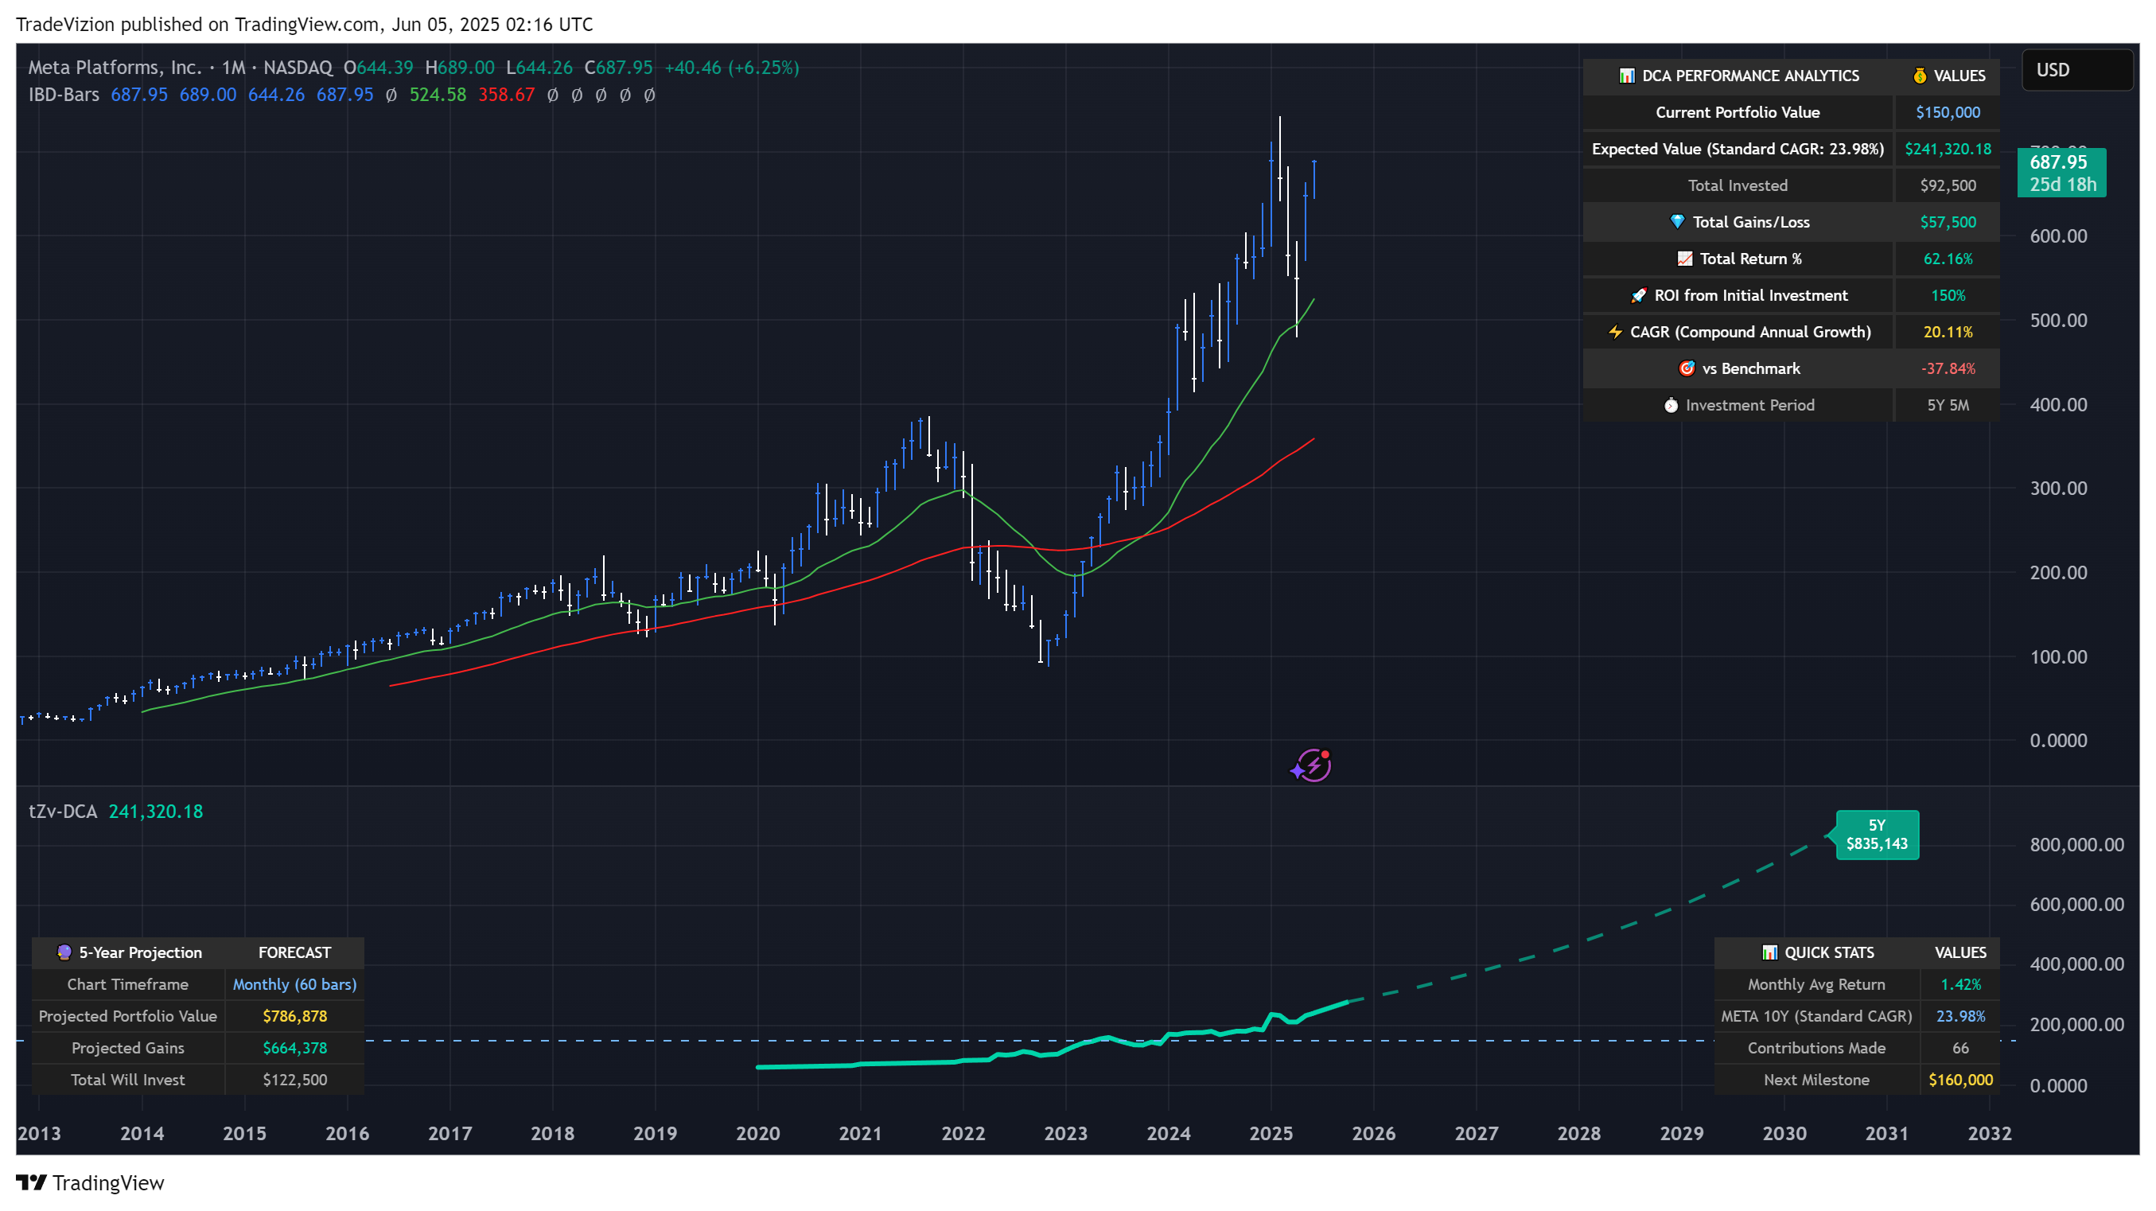Click the money bag icon beside VALUES header
Image resolution: width=2156 pixels, height=1211 pixels.
[x=1920, y=76]
